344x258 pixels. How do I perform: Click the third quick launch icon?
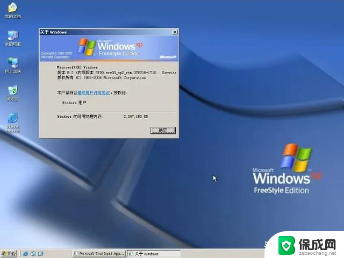click(x=41, y=254)
